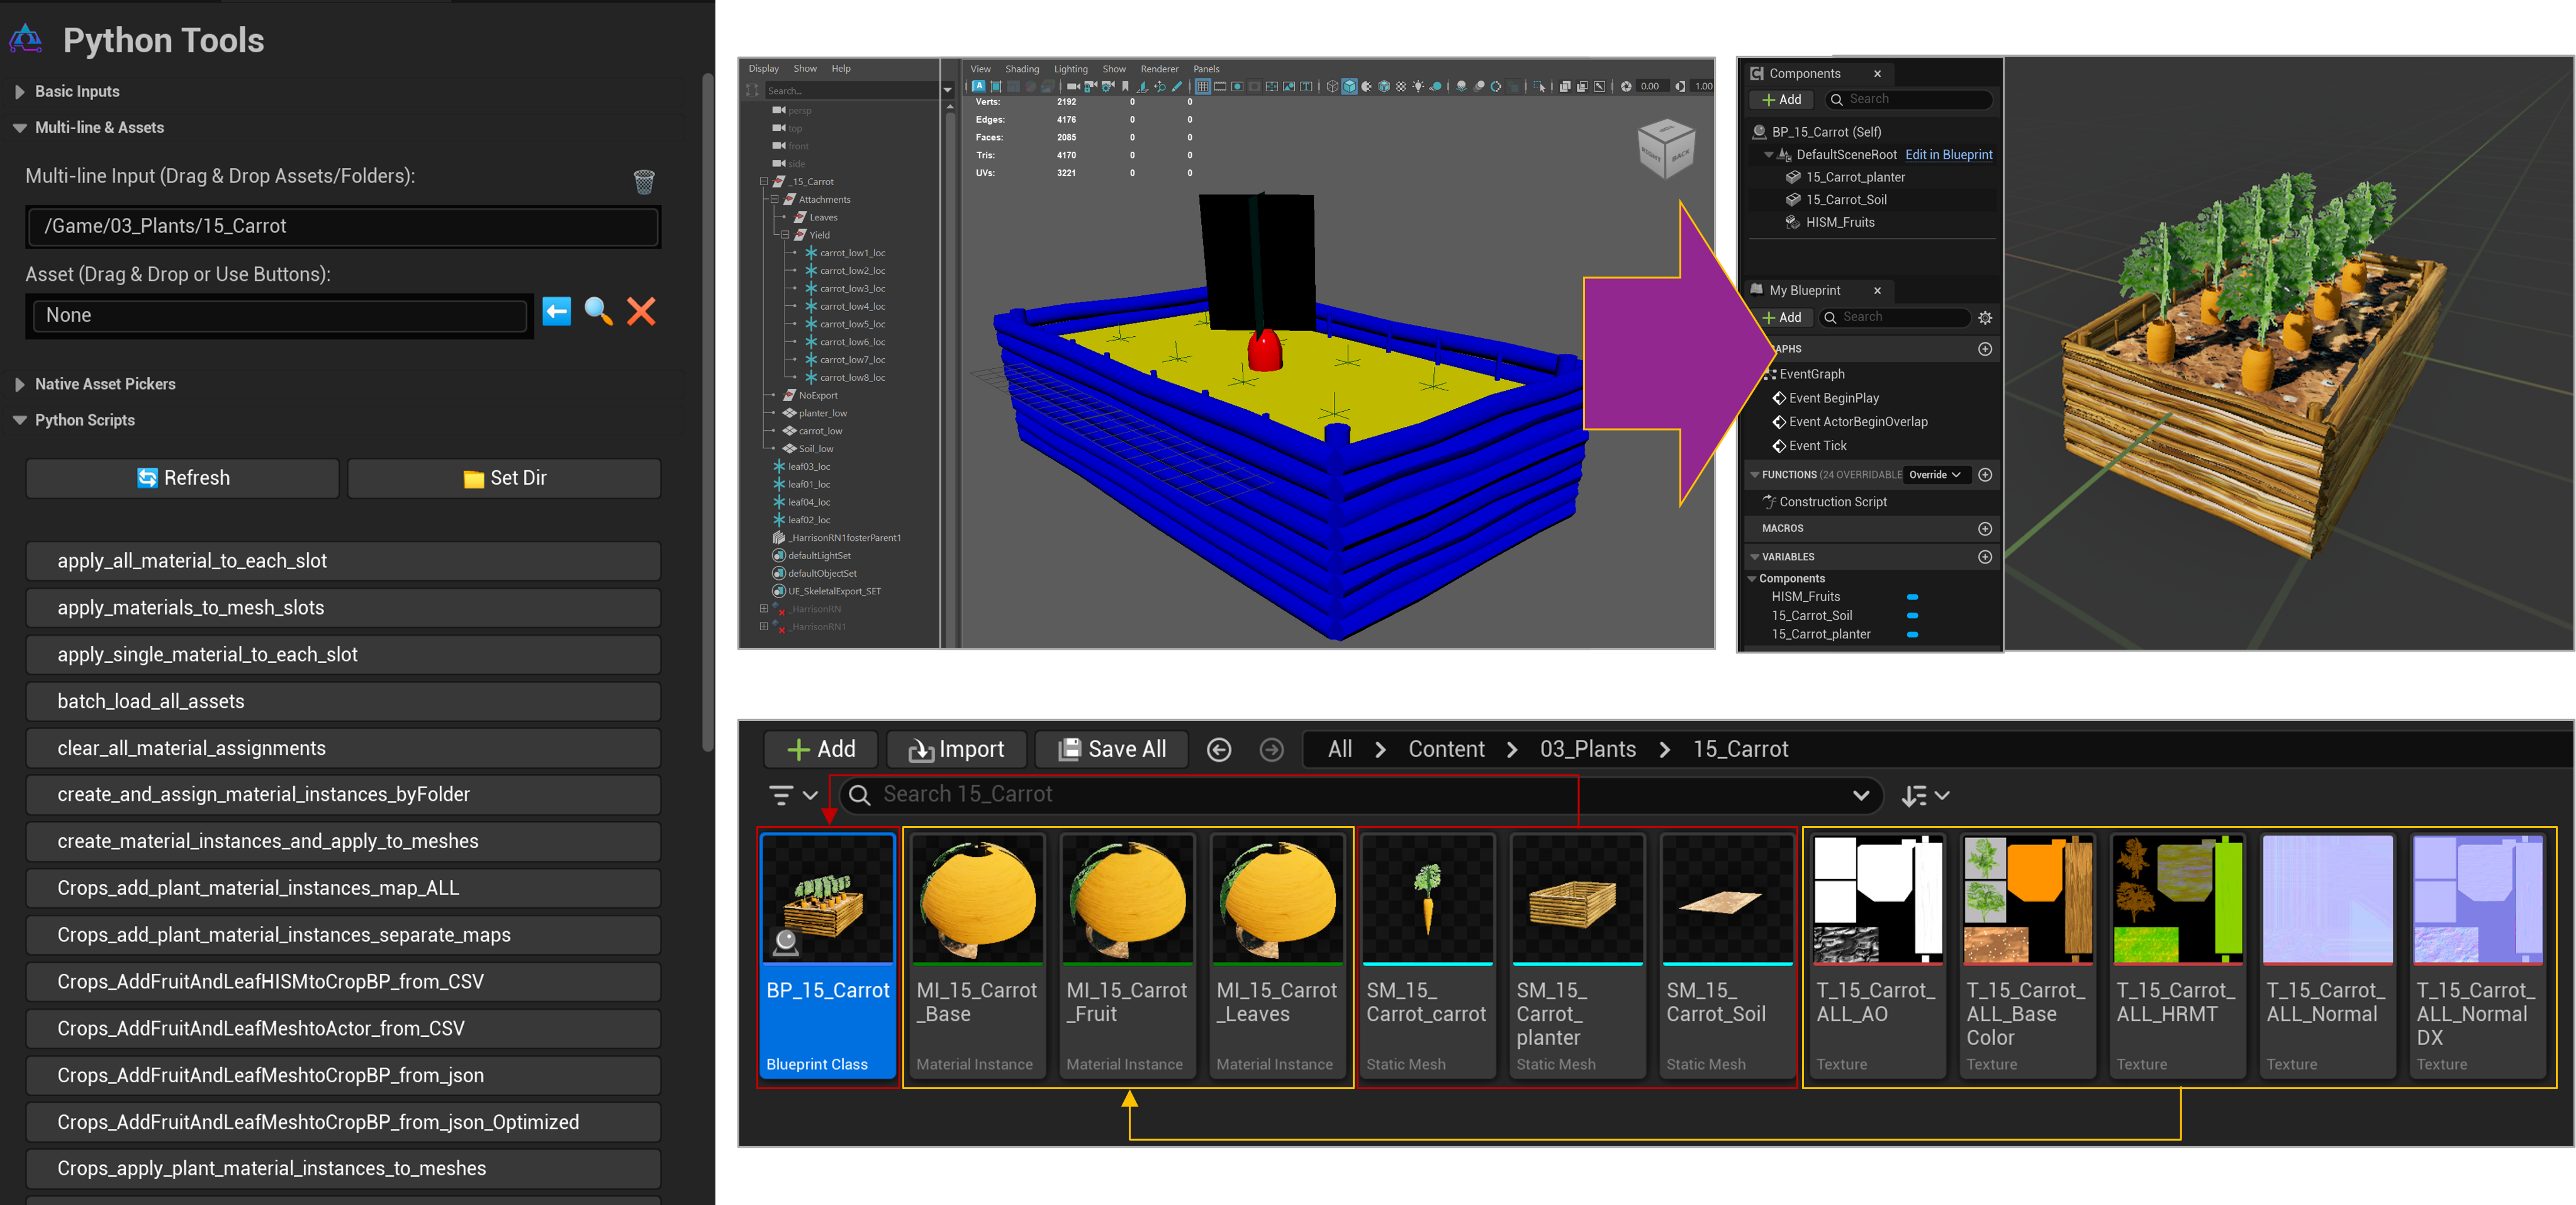Screen dimensions: 2576x1205
Task: Click the back navigation arrow in Content Browser
Action: coord(1219,750)
